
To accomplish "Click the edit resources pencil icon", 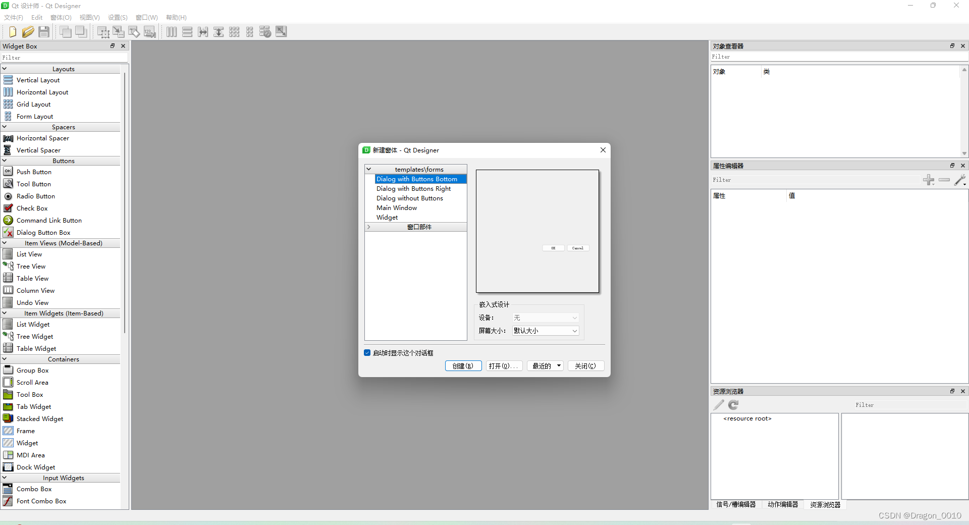I will (x=719, y=405).
